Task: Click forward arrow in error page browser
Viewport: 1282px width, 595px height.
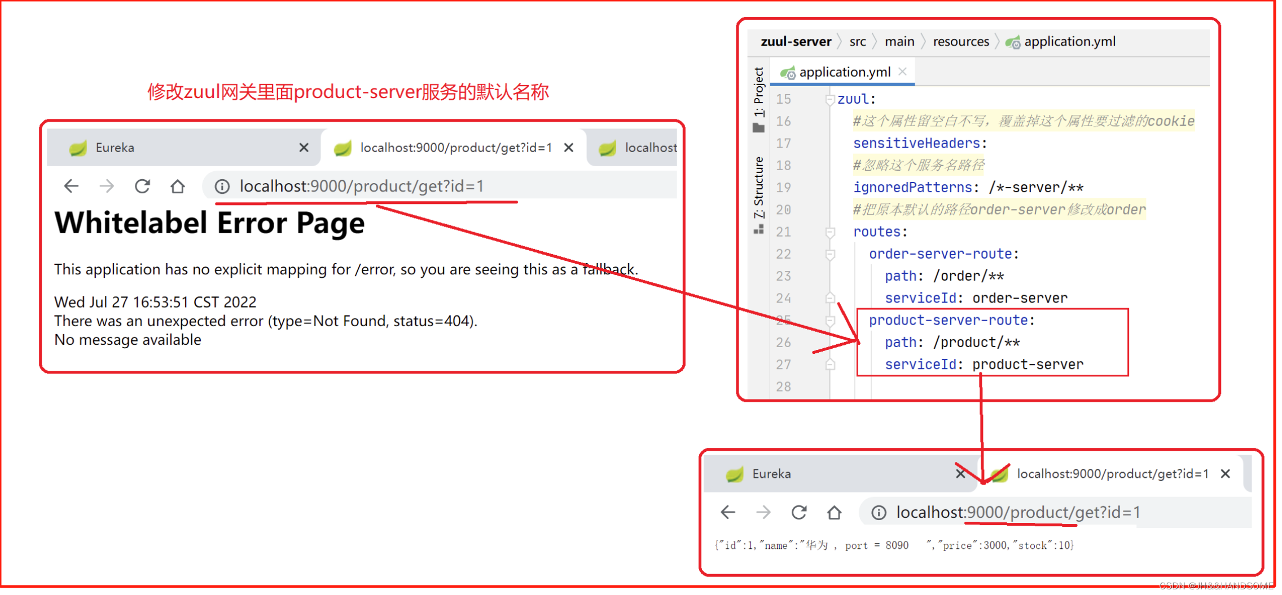Action: pos(107,186)
